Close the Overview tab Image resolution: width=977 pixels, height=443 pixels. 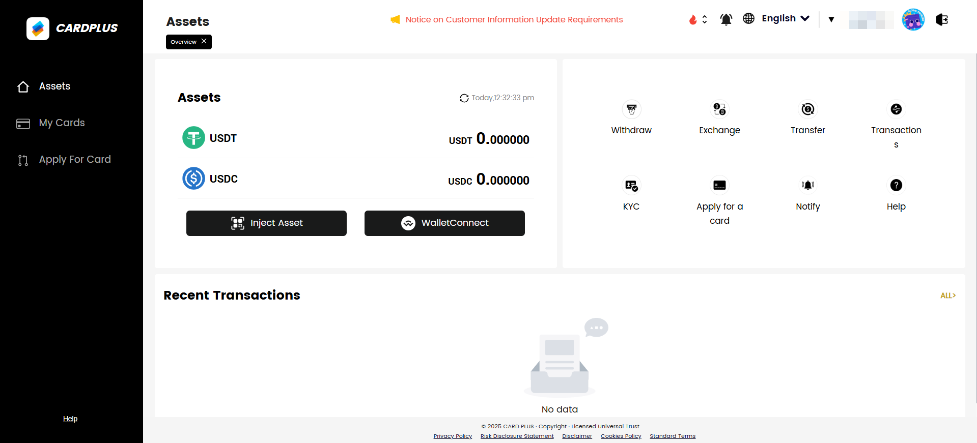click(x=204, y=41)
